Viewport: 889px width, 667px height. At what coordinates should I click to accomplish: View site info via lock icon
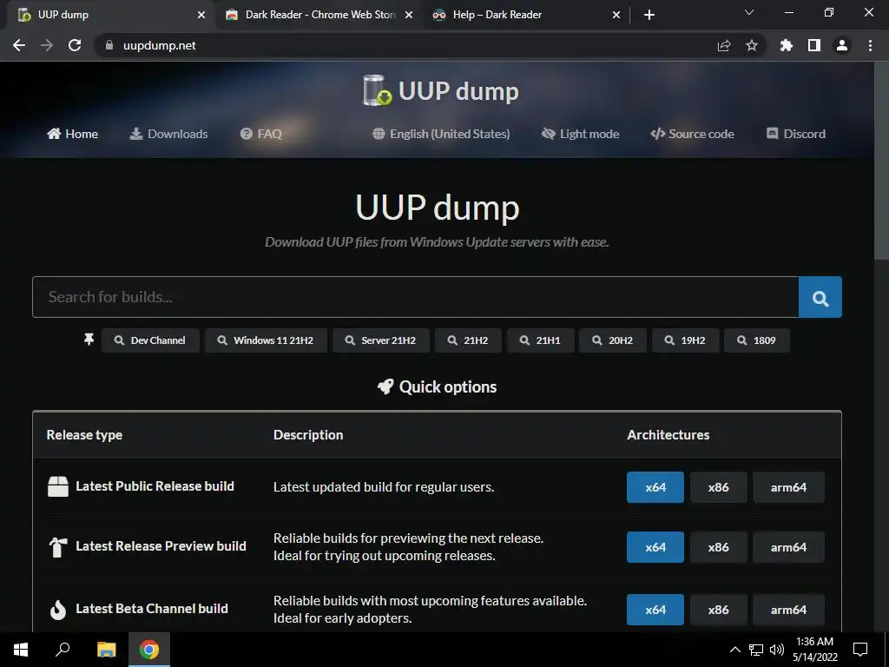[109, 45]
